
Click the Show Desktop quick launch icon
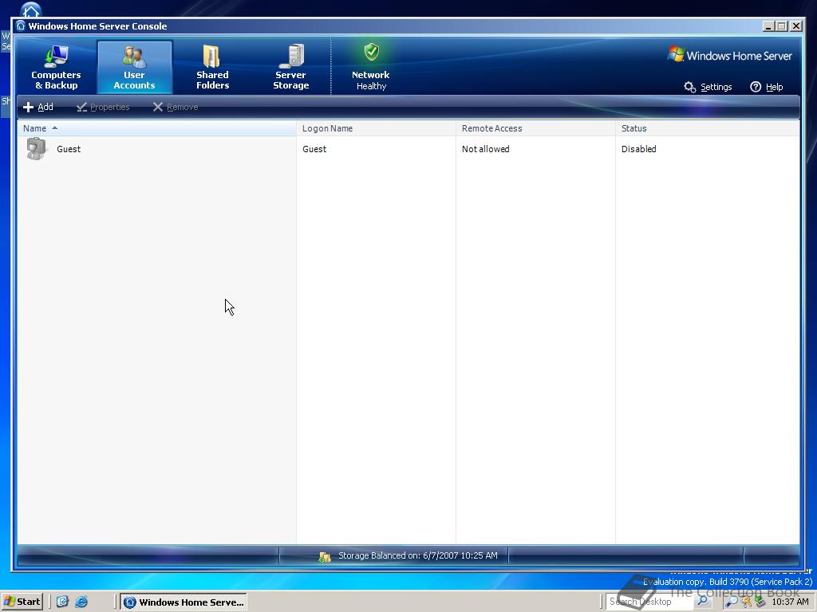tap(62, 602)
